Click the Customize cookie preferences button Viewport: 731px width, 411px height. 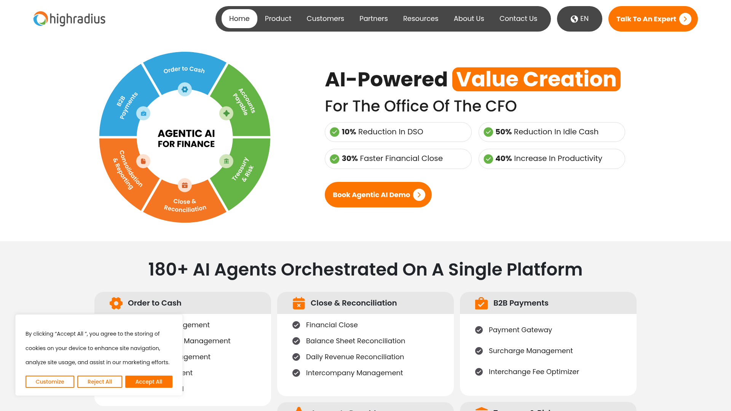click(50, 382)
